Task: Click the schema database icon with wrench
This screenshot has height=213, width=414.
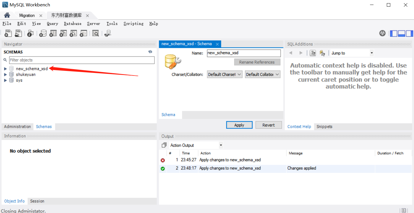Action: pos(173,61)
